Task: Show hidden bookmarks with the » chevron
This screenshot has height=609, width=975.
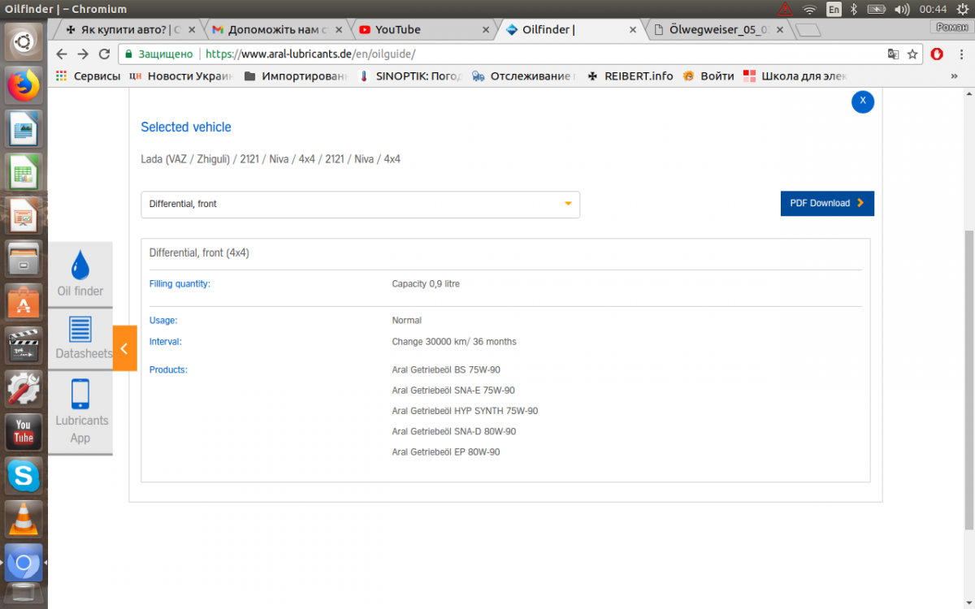Action: pos(954,76)
